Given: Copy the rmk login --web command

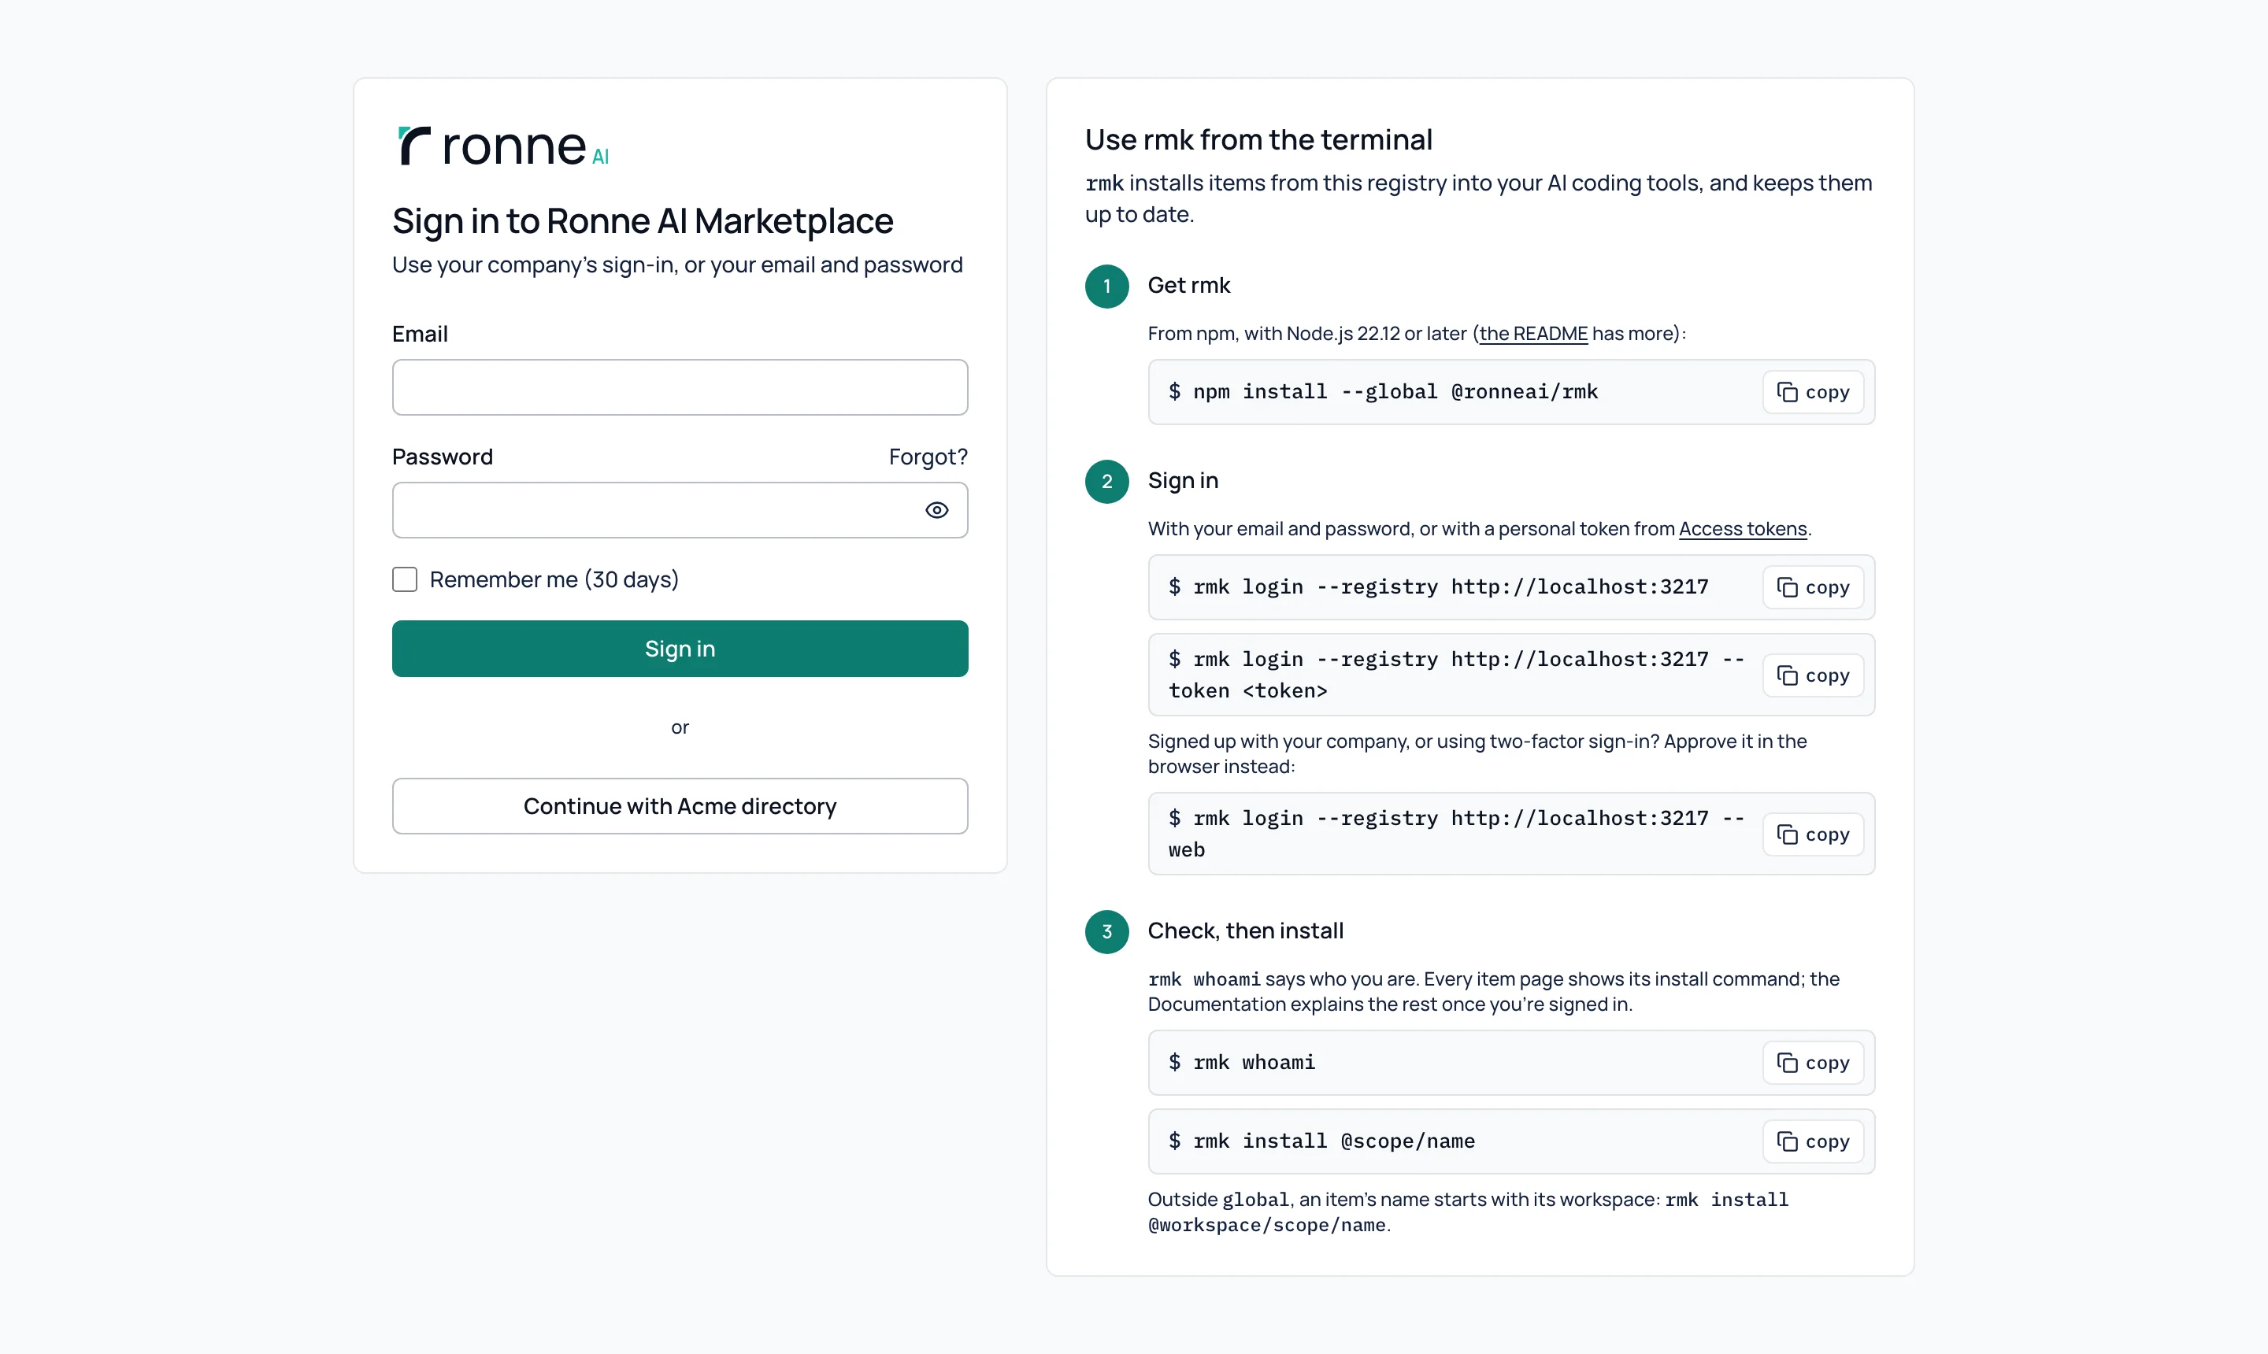Looking at the screenshot, I should 1813,835.
